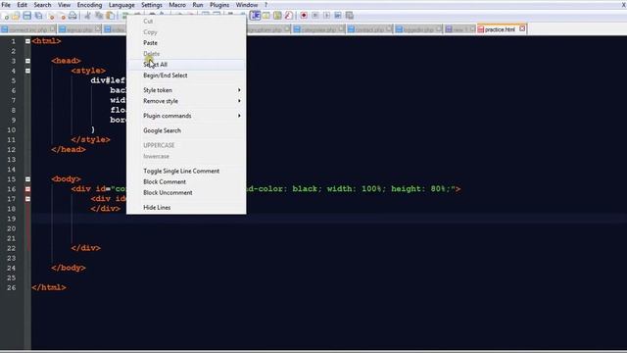The height and width of the screenshot is (353, 627).
Task: Collapse the head fold marker on line 3
Action: 27,61
